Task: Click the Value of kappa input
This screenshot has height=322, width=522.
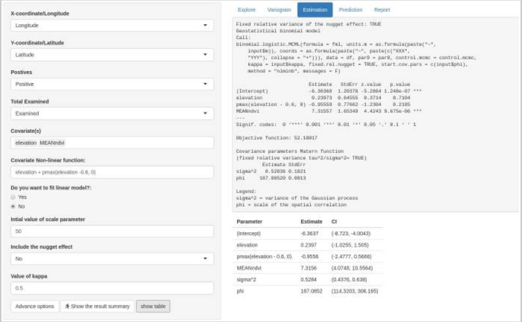Action: (112, 288)
